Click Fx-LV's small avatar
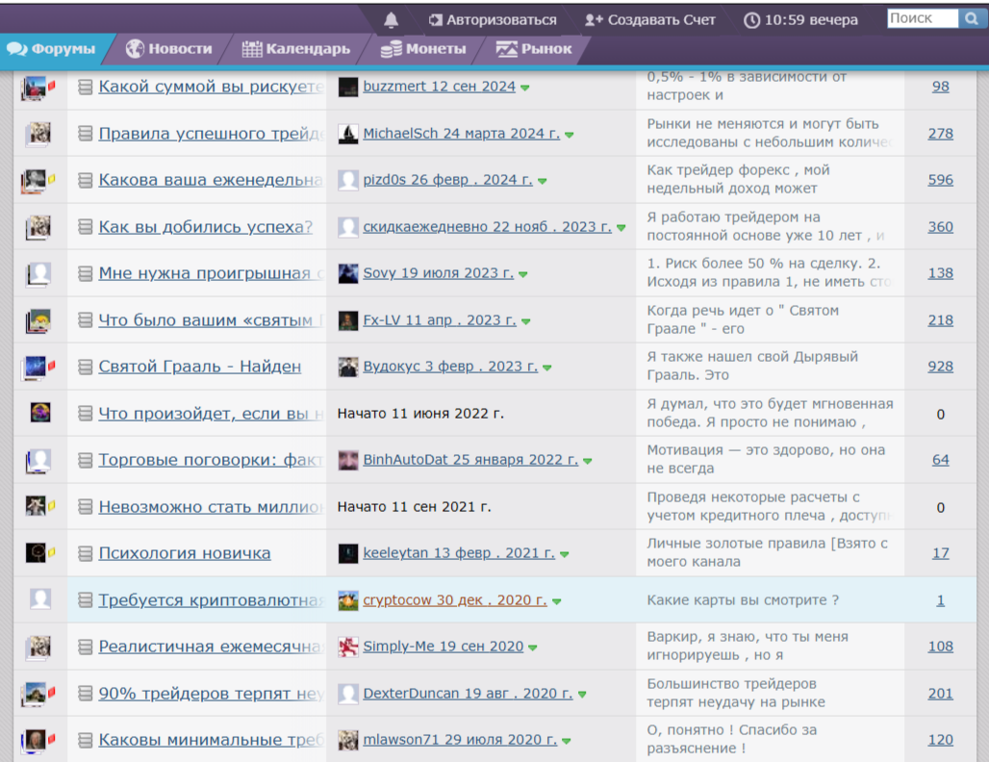The height and width of the screenshot is (762, 989). [x=348, y=320]
